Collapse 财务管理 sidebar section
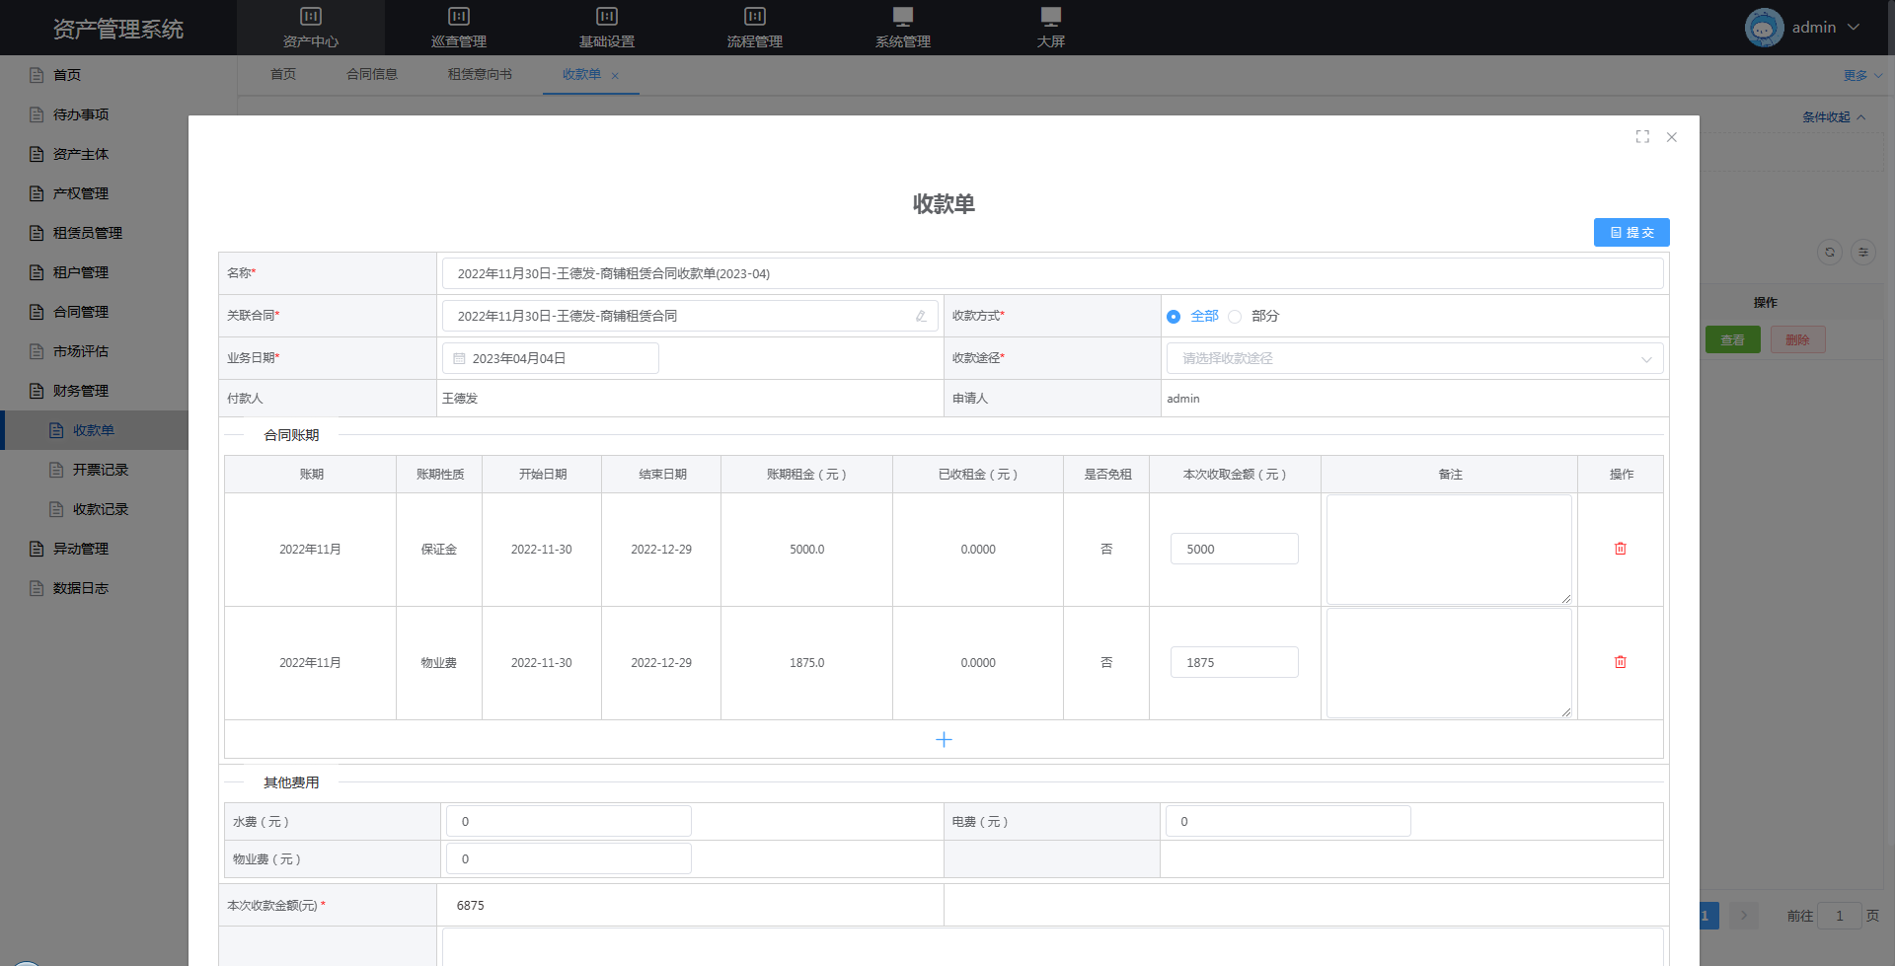Image resolution: width=1895 pixels, height=966 pixels. [81, 391]
